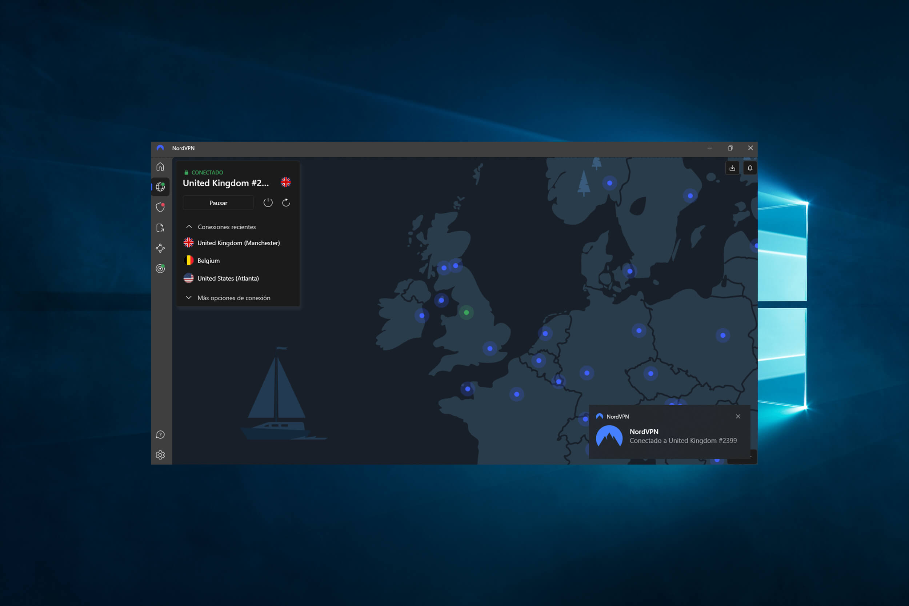909x606 pixels.
Task: Click the connected green server dot
Action: click(x=466, y=313)
